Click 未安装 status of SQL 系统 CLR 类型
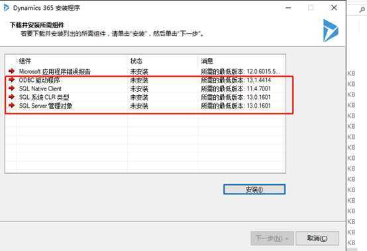This screenshot has height=251, width=367. tap(139, 97)
